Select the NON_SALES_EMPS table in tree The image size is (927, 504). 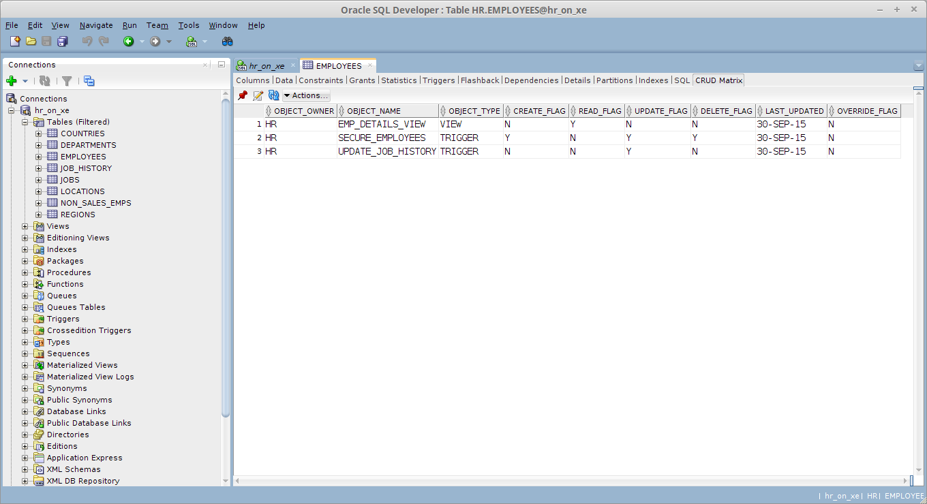coord(95,203)
